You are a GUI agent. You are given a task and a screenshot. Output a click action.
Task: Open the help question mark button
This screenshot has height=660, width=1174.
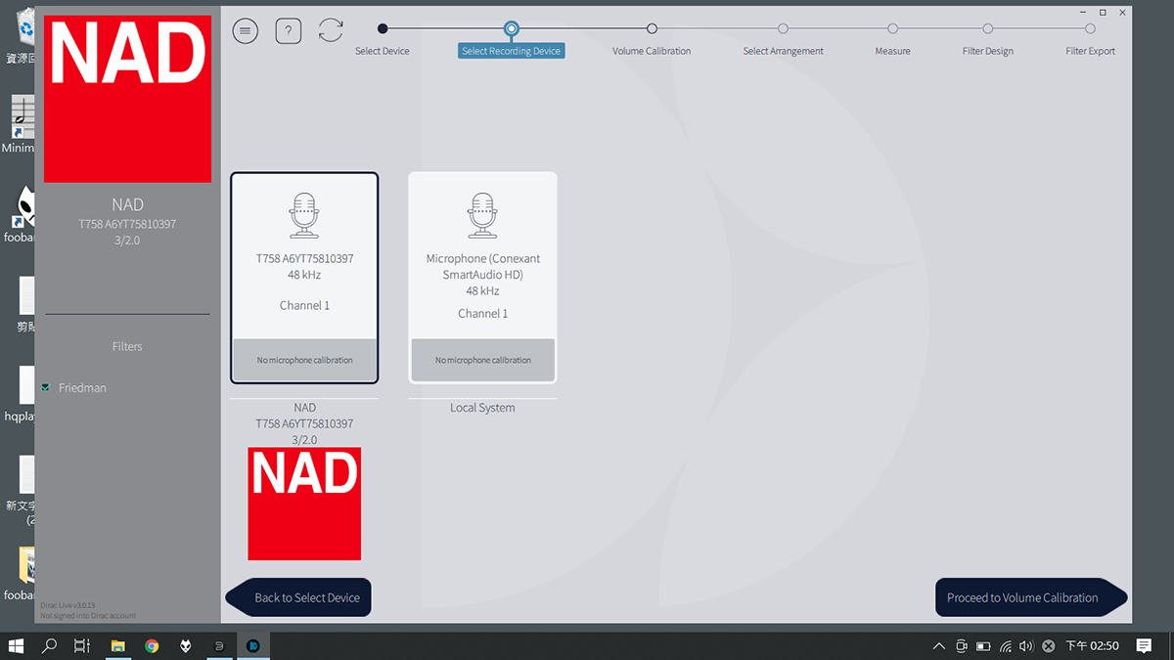[x=288, y=31]
